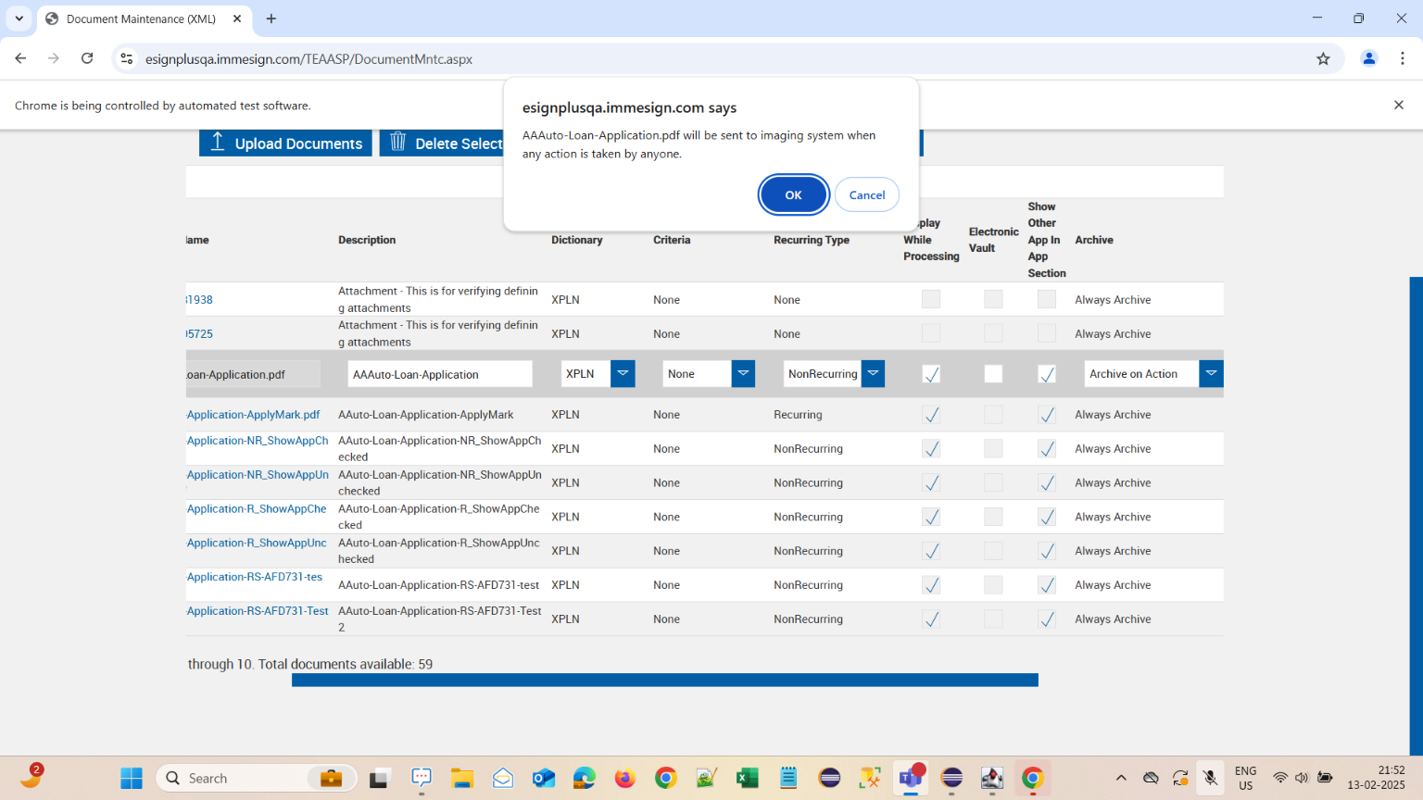Click the Upload Documents arrow icon
This screenshot has width=1423, height=800.
[218, 142]
